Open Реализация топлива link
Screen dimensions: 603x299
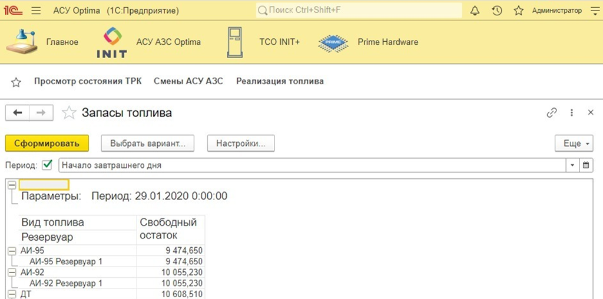click(280, 81)
